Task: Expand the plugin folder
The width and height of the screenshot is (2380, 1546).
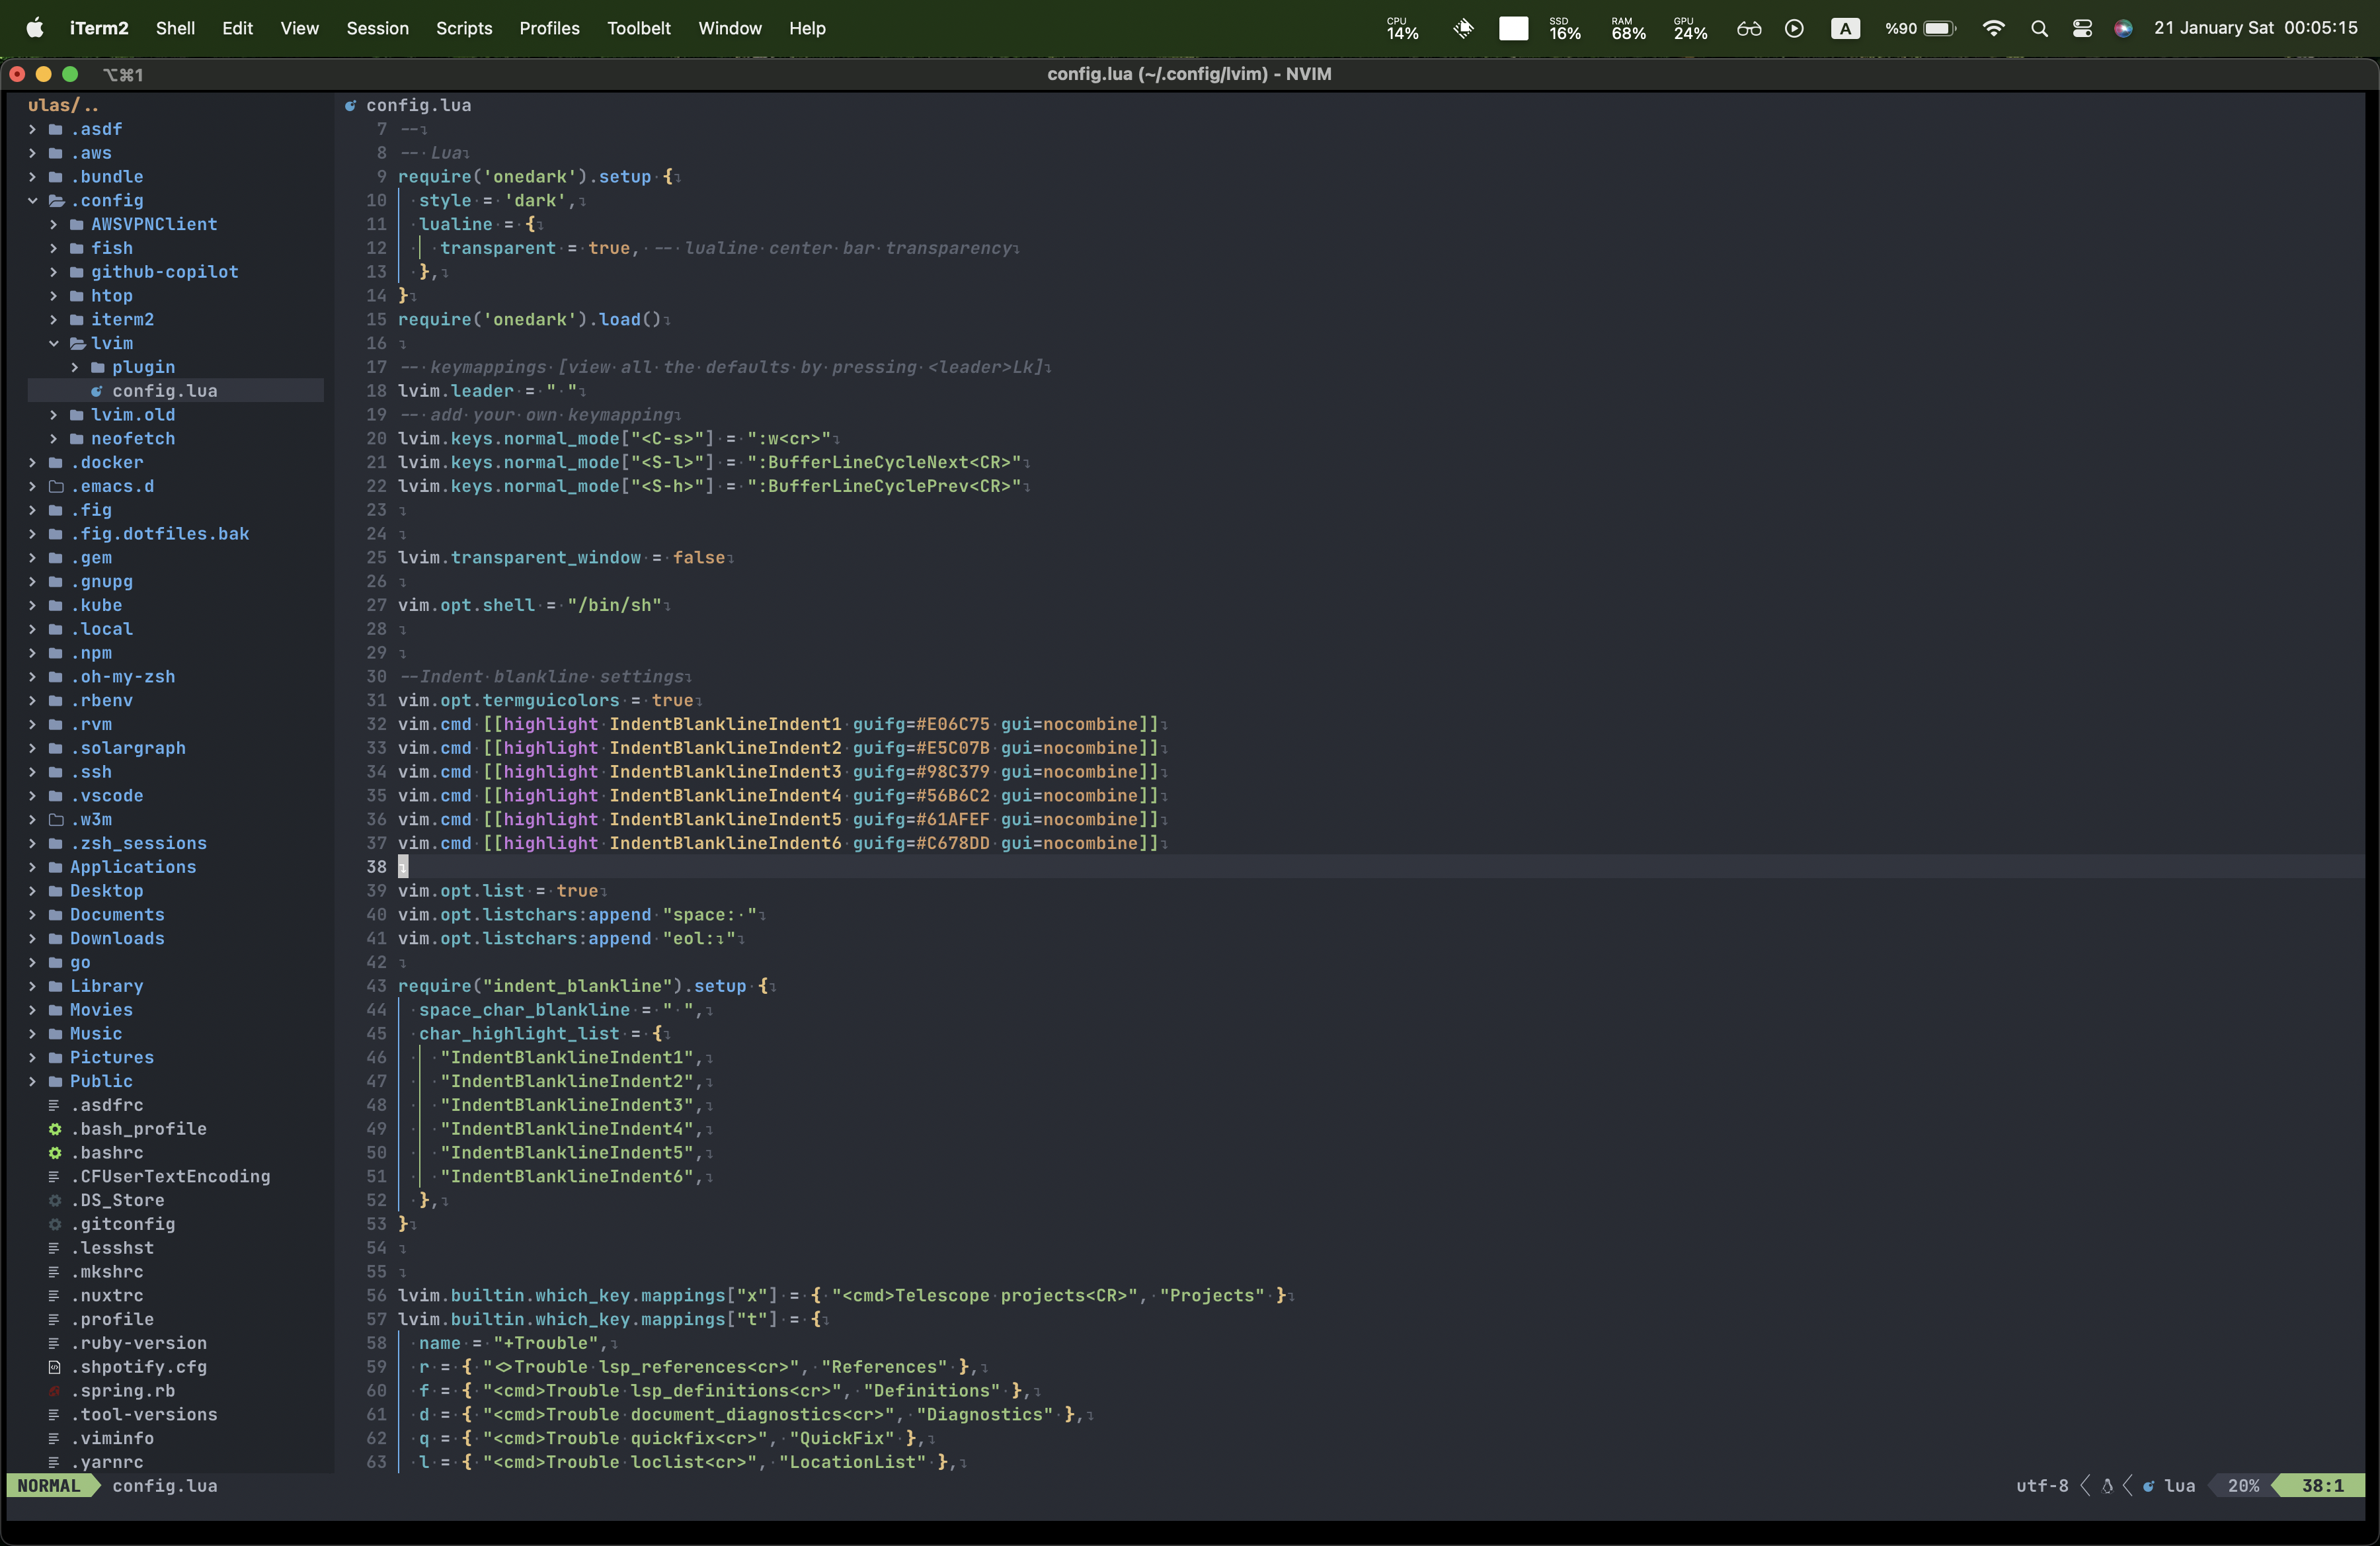Action: pyautogui.click(x=74, y=367)
